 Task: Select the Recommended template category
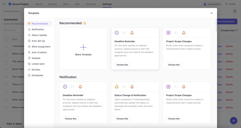[x=39, y=24]
